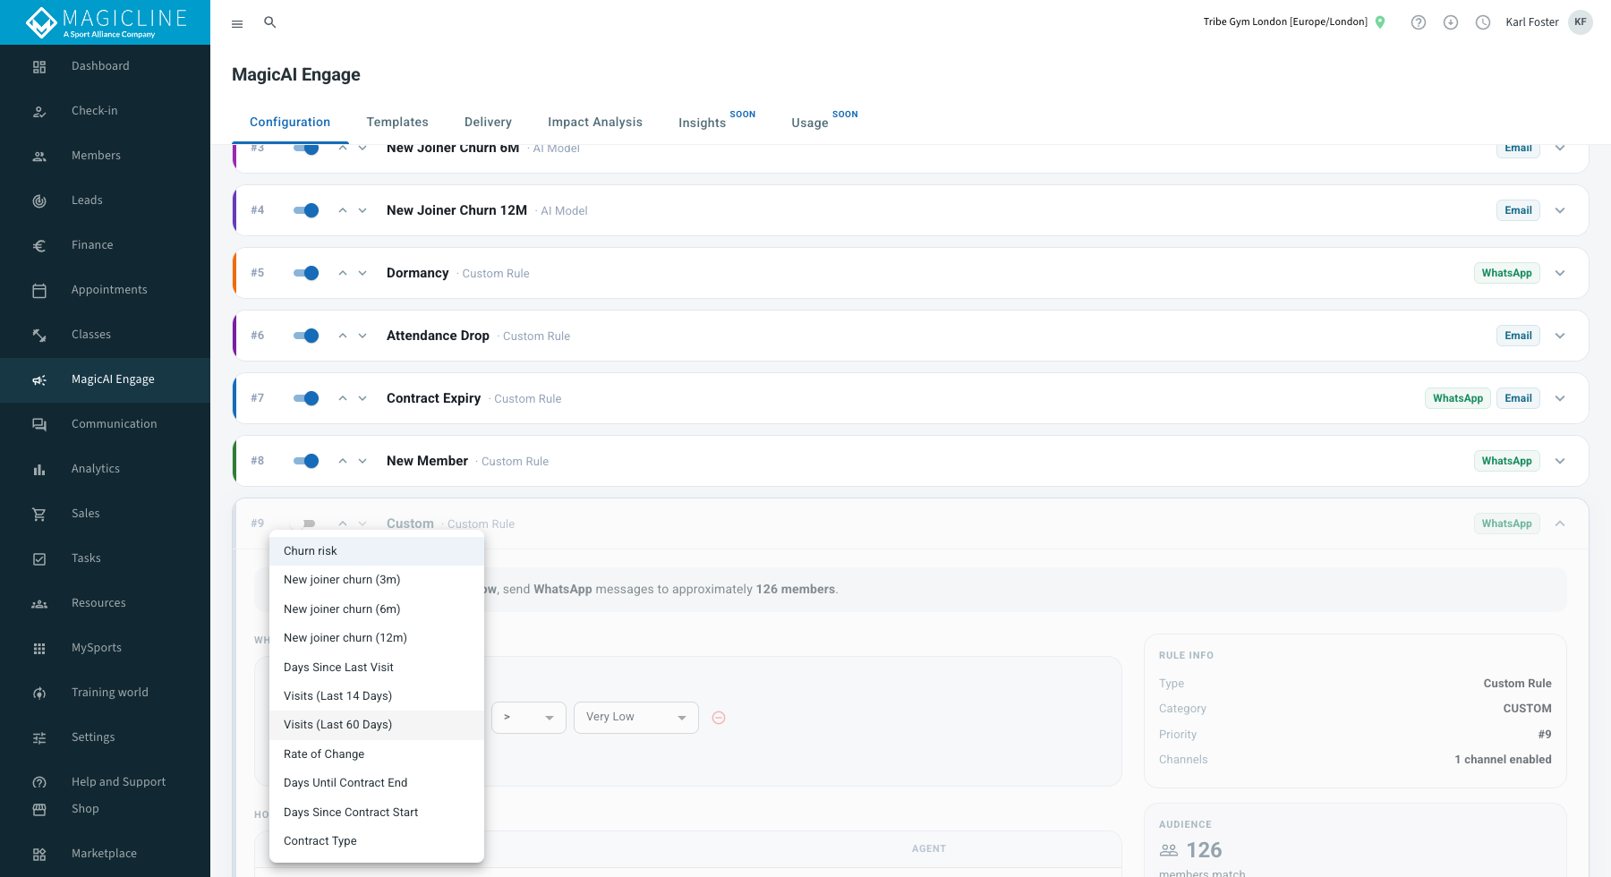The height and width of the screenshot is (877, 1611).
Task: Choose 'New joiner churn (6m)' option
Action: (377, 609)
